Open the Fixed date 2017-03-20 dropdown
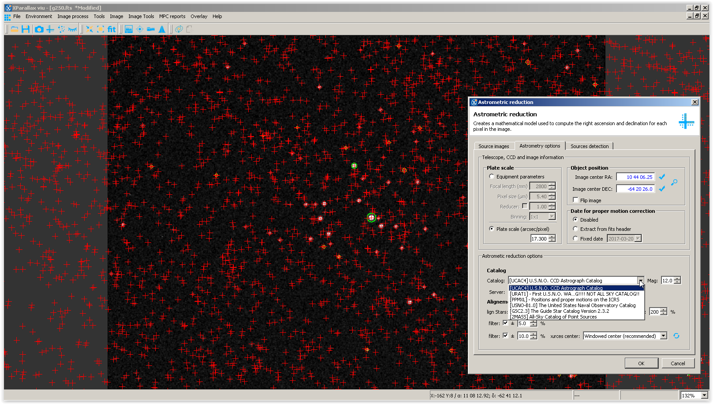 pyautogui.click(x=638, y=238)
